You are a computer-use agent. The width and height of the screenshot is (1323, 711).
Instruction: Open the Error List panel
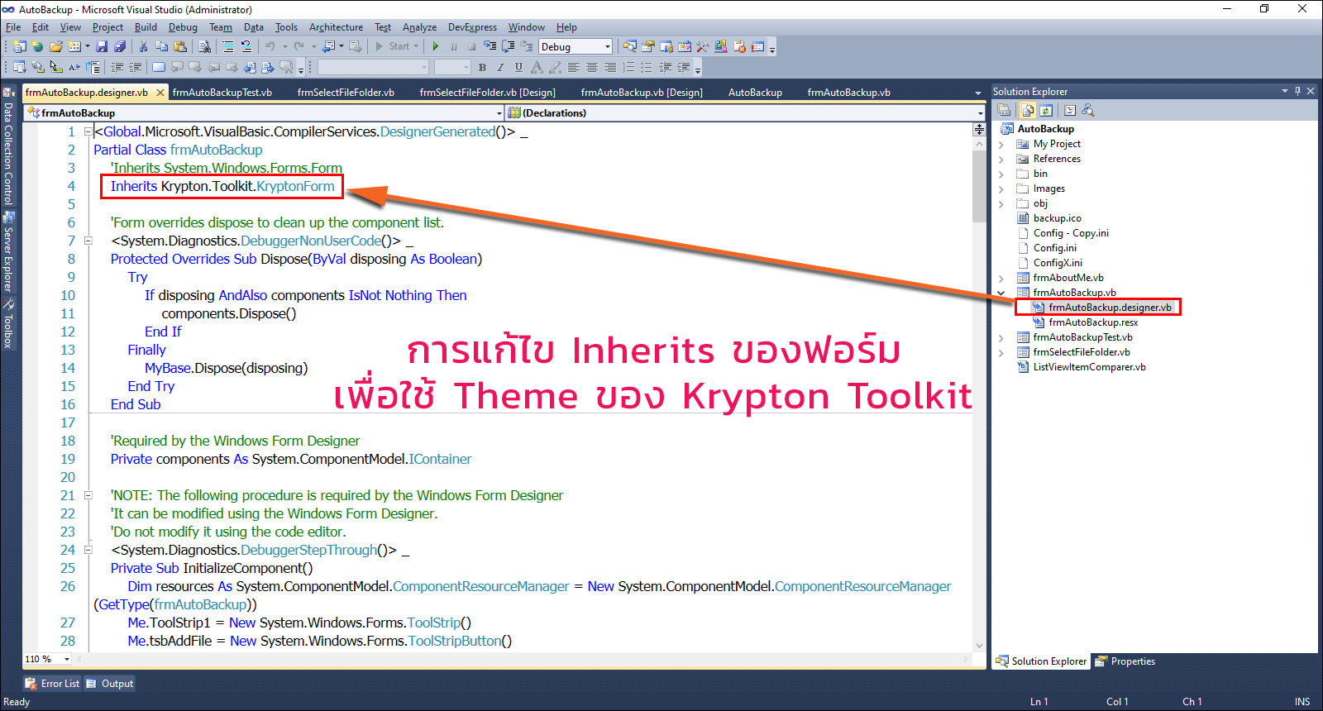click(x=53, y=684)
